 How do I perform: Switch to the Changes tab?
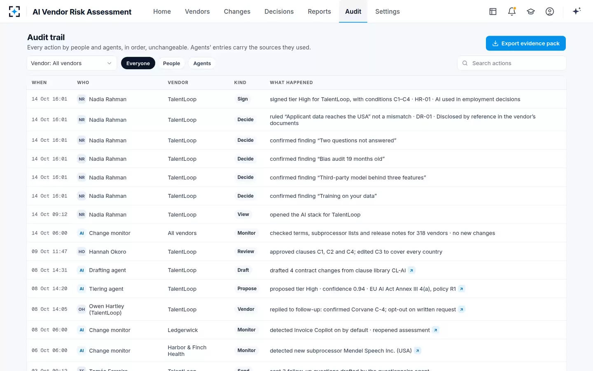[x=237, y=12]
